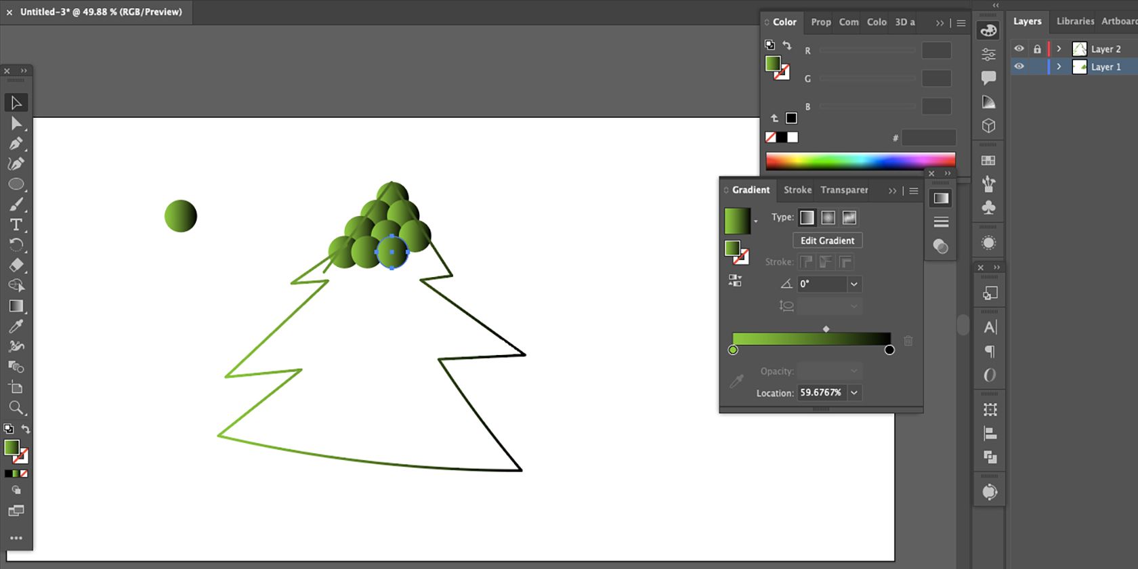The width and height of the screenshot is (1138, 569).
Task: Select the green gradient stop
Action: coord(733,350)
